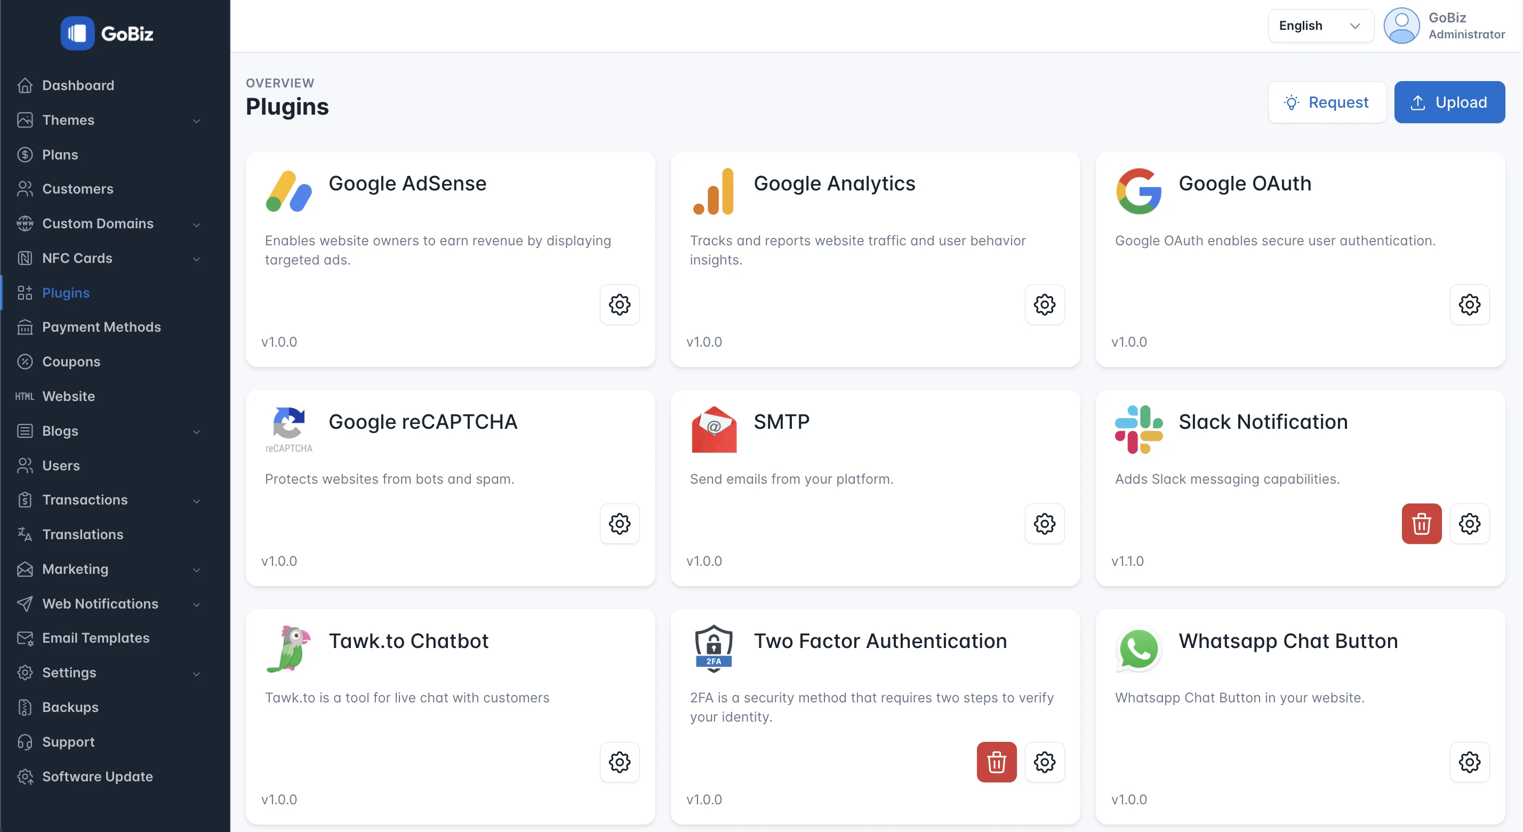
Task: Open the Dashboard menu item
Action: (x=78, y=85)
